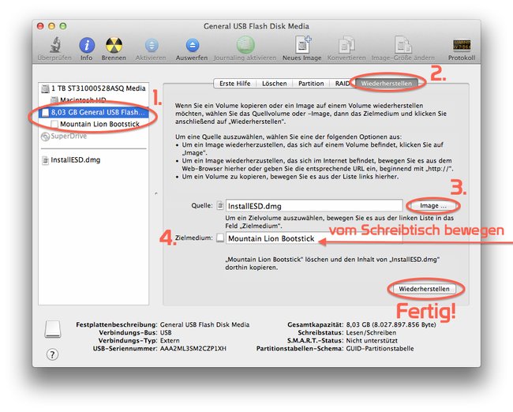Select Macintosh HD volume in sidebar
Image resolution: width=513 pixels, height=412 pixels.
pos(94,100)
